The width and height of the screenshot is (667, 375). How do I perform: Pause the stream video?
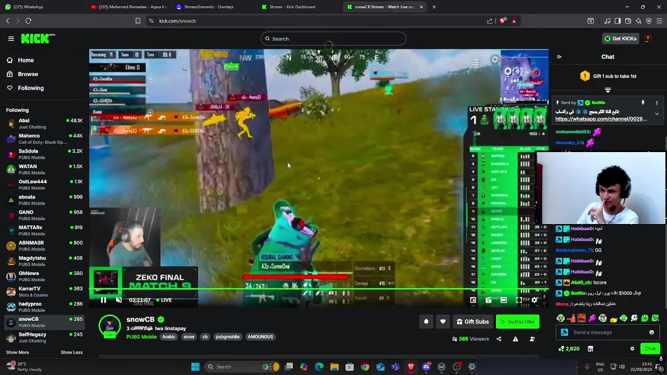(103, 300)
